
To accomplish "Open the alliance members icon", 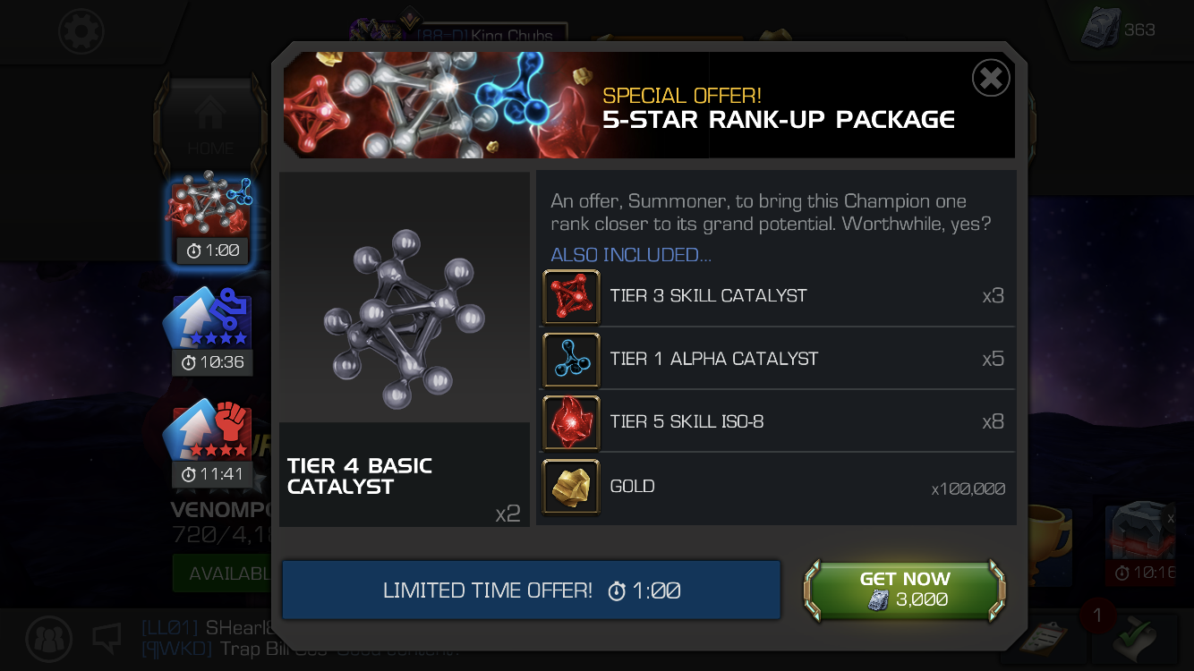I will point(49,638).
